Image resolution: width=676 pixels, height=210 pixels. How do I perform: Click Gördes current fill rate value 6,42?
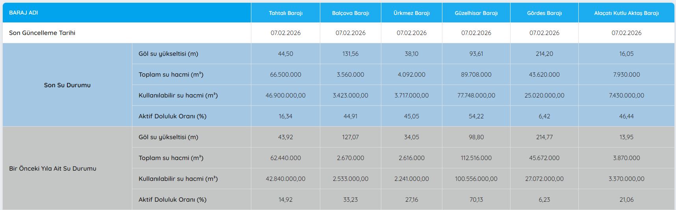[x=544, y=116]
